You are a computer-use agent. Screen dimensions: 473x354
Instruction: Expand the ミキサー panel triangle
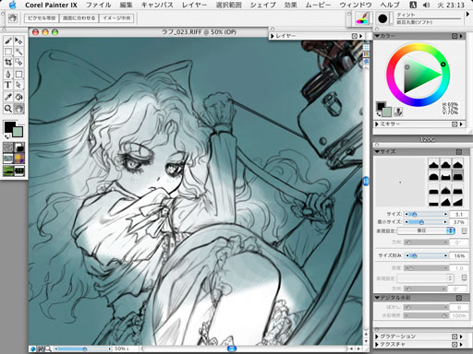[x=377, y=124]
